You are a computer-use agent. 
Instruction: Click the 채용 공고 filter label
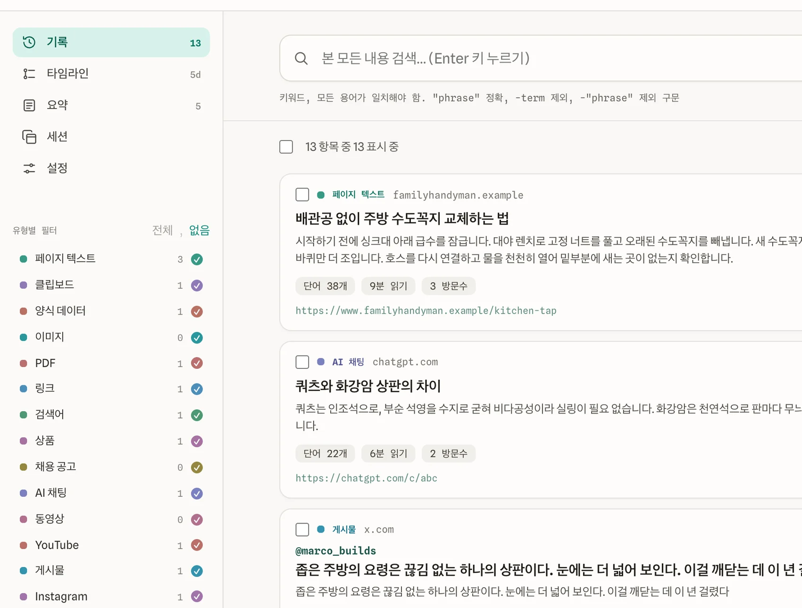tap(55, 467)
